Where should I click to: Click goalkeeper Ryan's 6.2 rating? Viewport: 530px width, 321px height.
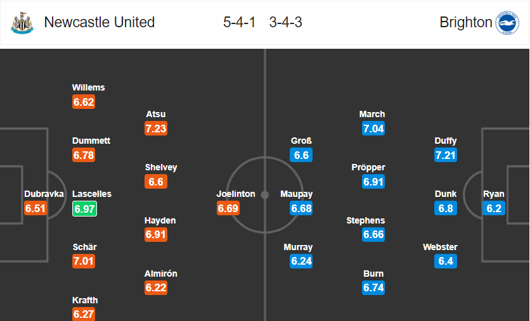[494, 208]
